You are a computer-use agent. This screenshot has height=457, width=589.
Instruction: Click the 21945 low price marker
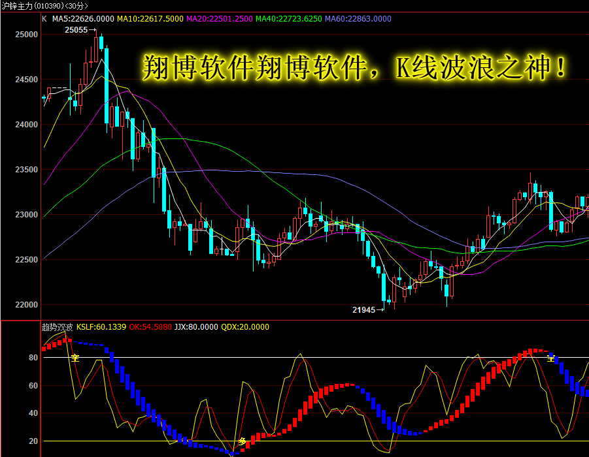pyautogui.click(x=368, y=310)
